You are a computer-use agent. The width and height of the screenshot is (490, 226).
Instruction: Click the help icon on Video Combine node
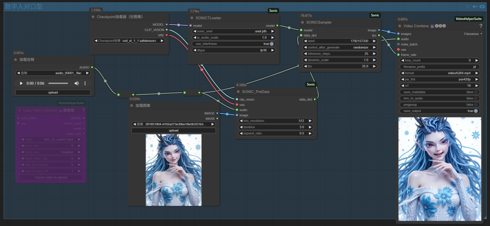point(480,26)
